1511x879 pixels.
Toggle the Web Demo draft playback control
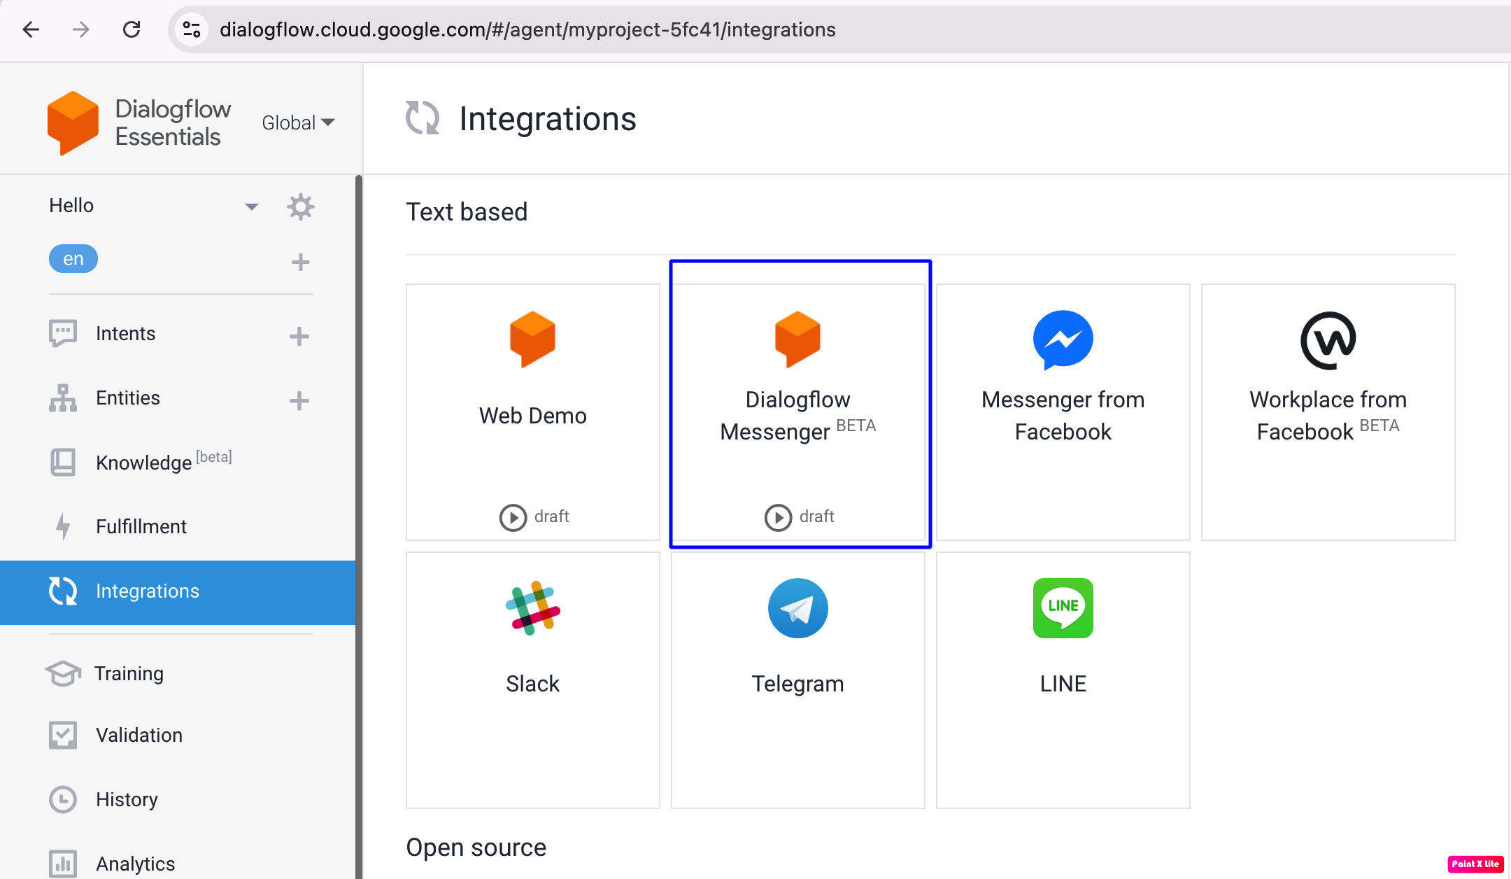pyautogui.click(x=514, y=517)
